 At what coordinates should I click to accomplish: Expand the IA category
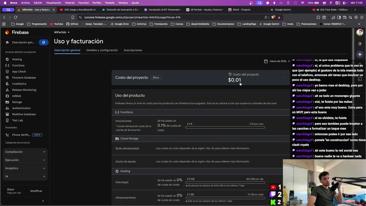pyautogui.click(x=25, y=176)
